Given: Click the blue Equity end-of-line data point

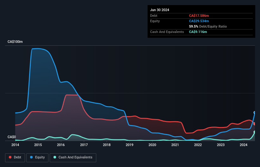Looking at the screenshot, I should [x=255, y=112].
